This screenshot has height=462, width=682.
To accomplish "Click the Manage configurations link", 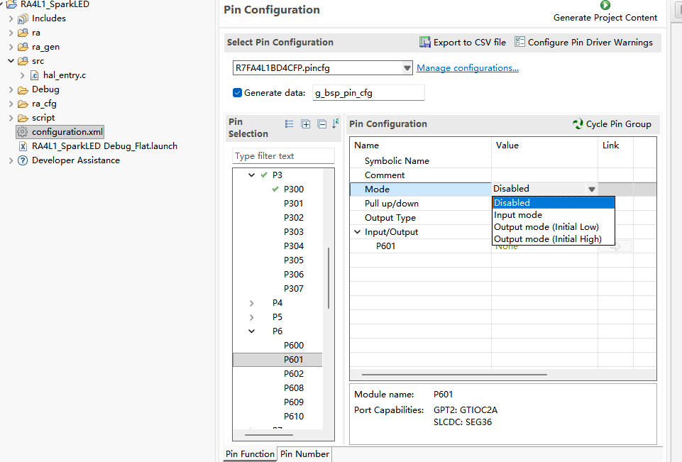I will coord(467,68).
